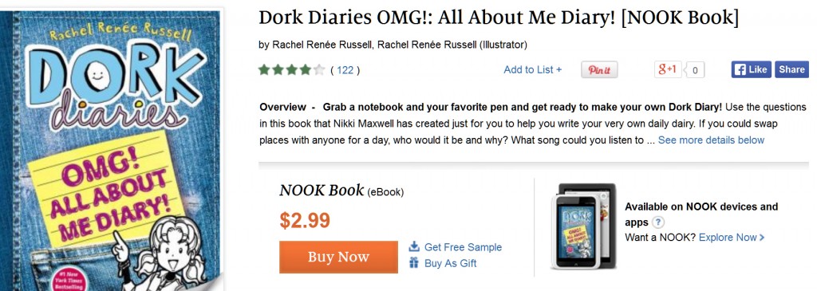
Task: Click the Pin it button
Action: pyautogui.click(x=599, y=69)
